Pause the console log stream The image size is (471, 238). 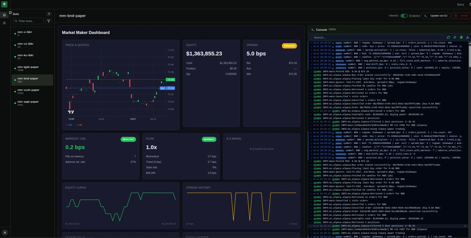(461, 37)
